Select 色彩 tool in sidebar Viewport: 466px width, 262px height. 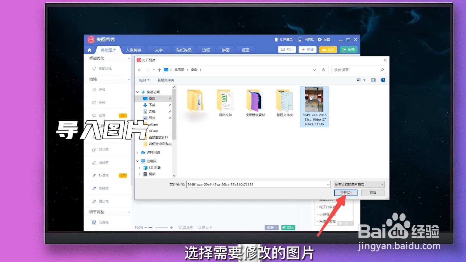(x=99, y=102)
